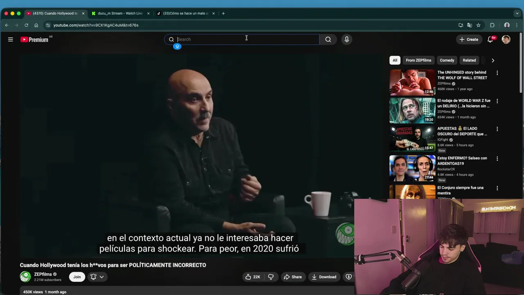Click the search magnifier button
The image size is (524, 295).
pyautogui.click(x=328, y=39)
